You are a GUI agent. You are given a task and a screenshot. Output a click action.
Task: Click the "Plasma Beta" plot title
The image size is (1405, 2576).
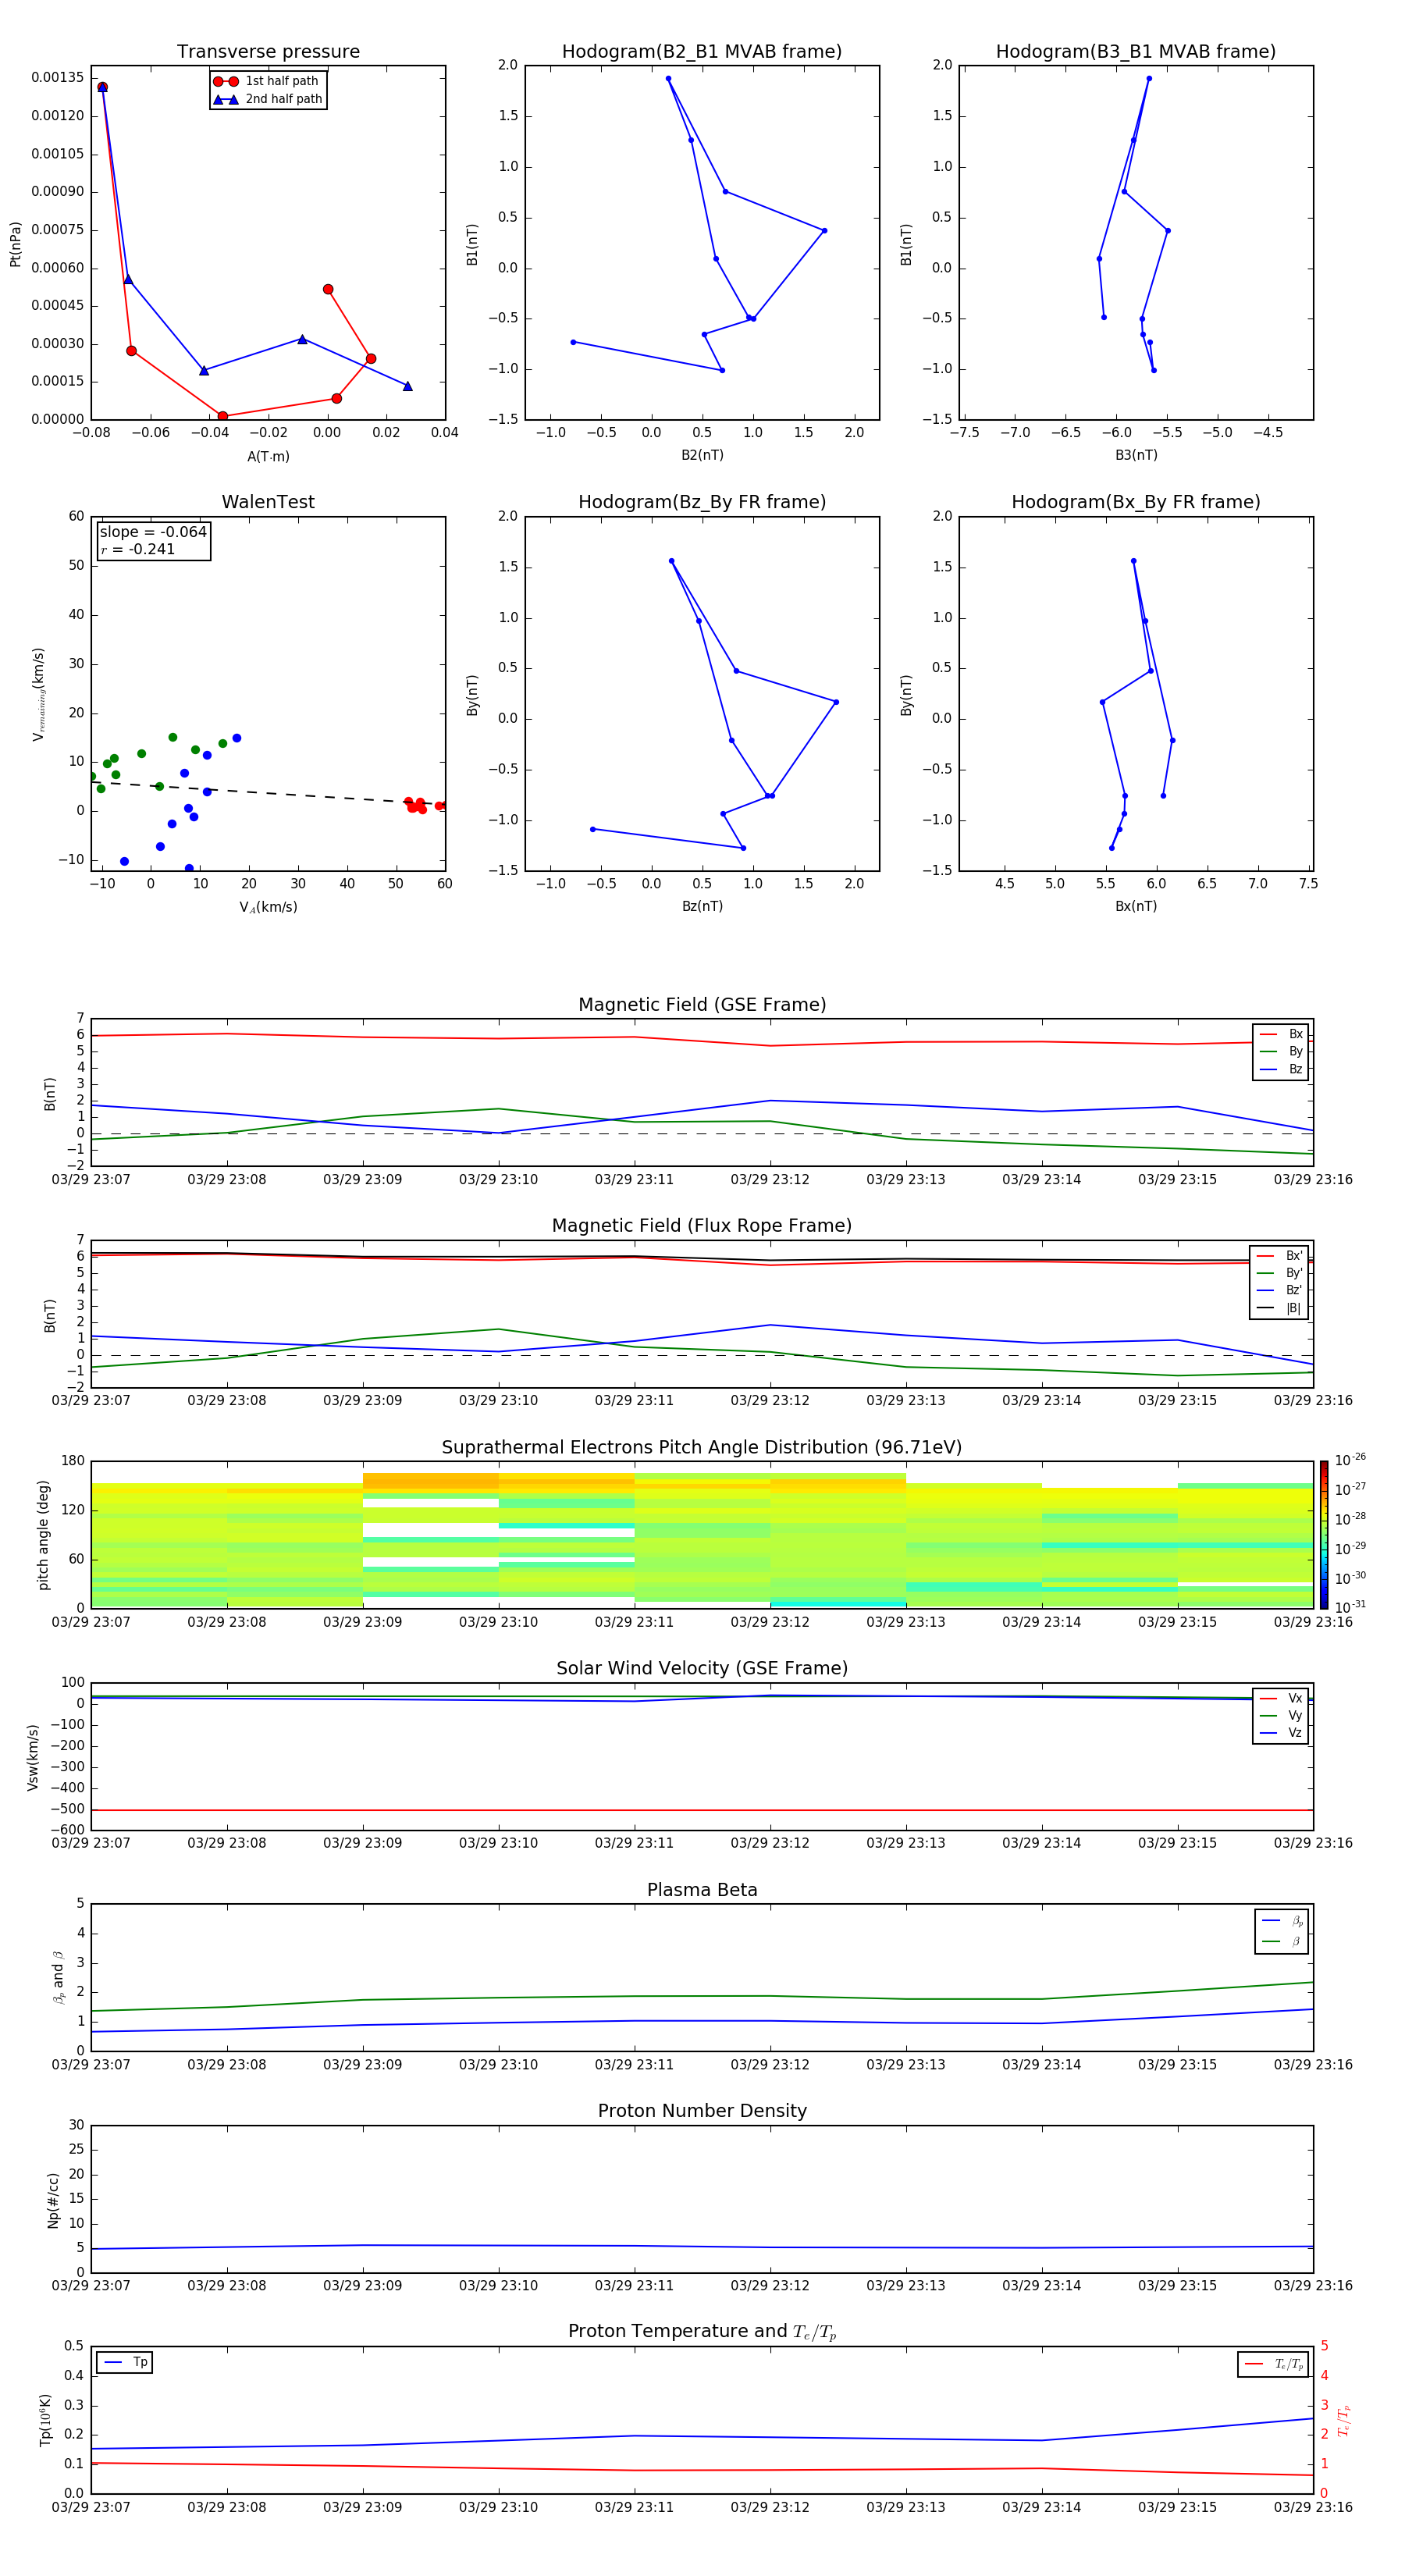pyautogui.click(x=702, y=1890)
